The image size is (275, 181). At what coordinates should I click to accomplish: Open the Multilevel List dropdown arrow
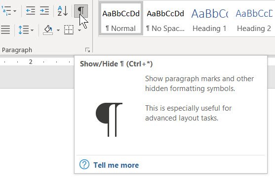(x=15, y=11)
